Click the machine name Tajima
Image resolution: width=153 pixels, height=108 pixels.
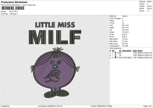pos(124,16)
